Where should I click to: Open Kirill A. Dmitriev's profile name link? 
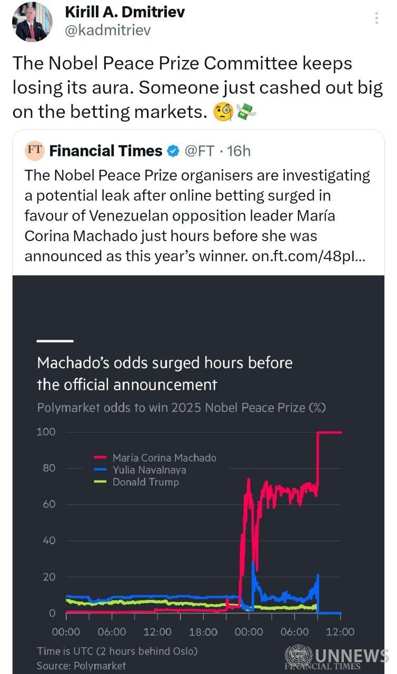[x=124, y=12]
